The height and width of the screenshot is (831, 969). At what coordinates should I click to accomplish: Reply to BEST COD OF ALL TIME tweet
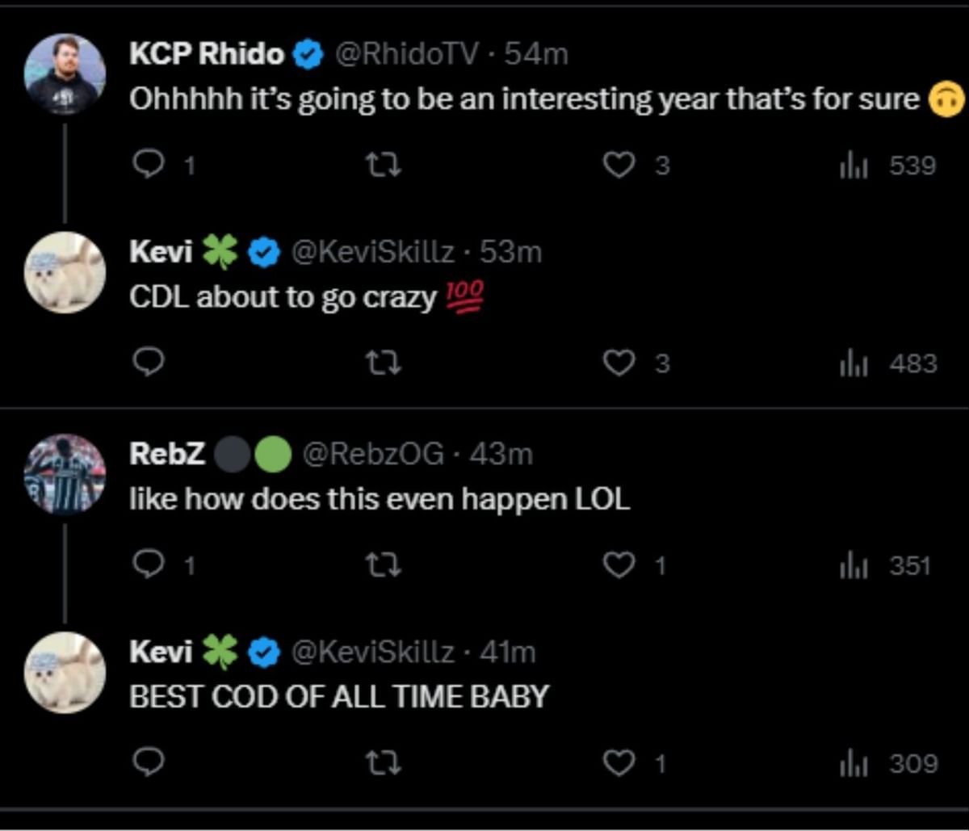click(x=149, y=763)
